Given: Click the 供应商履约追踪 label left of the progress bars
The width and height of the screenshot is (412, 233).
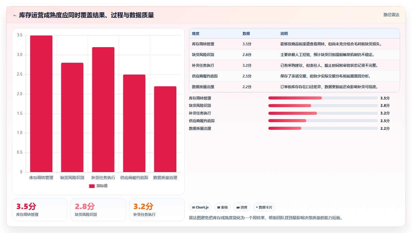Looking at the screenshot, I should pyautogui.click(x=202, y=121).
